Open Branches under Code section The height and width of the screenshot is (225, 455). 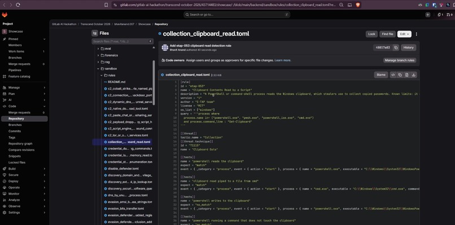point(15,125)
